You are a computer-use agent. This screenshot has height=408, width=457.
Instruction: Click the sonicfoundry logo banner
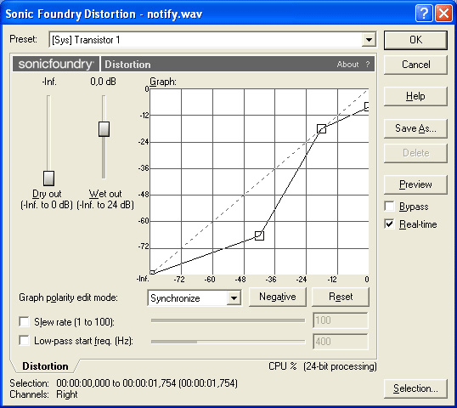[x=56, y=64]
